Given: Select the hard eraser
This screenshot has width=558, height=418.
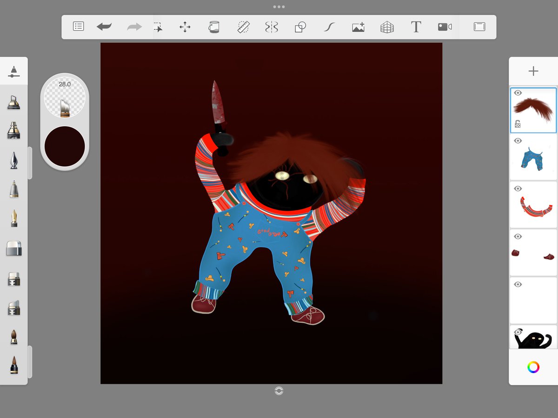Looking at the screenshot, I should pos(14,248).
